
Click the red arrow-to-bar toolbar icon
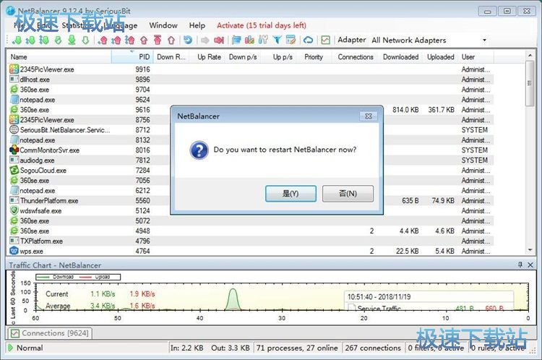coord(219,40)
